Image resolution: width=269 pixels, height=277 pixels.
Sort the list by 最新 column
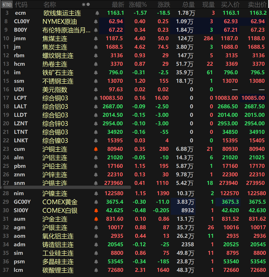tap(118, 4)
